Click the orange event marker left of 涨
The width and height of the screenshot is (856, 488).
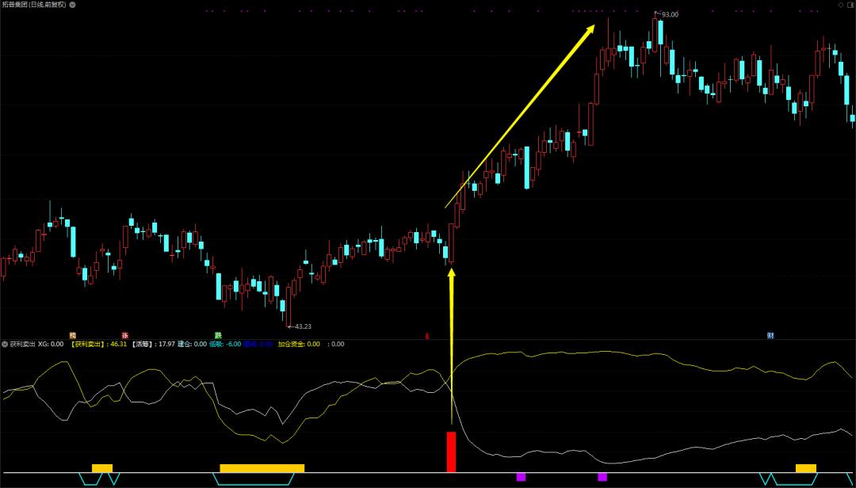(x=73, y=335)
